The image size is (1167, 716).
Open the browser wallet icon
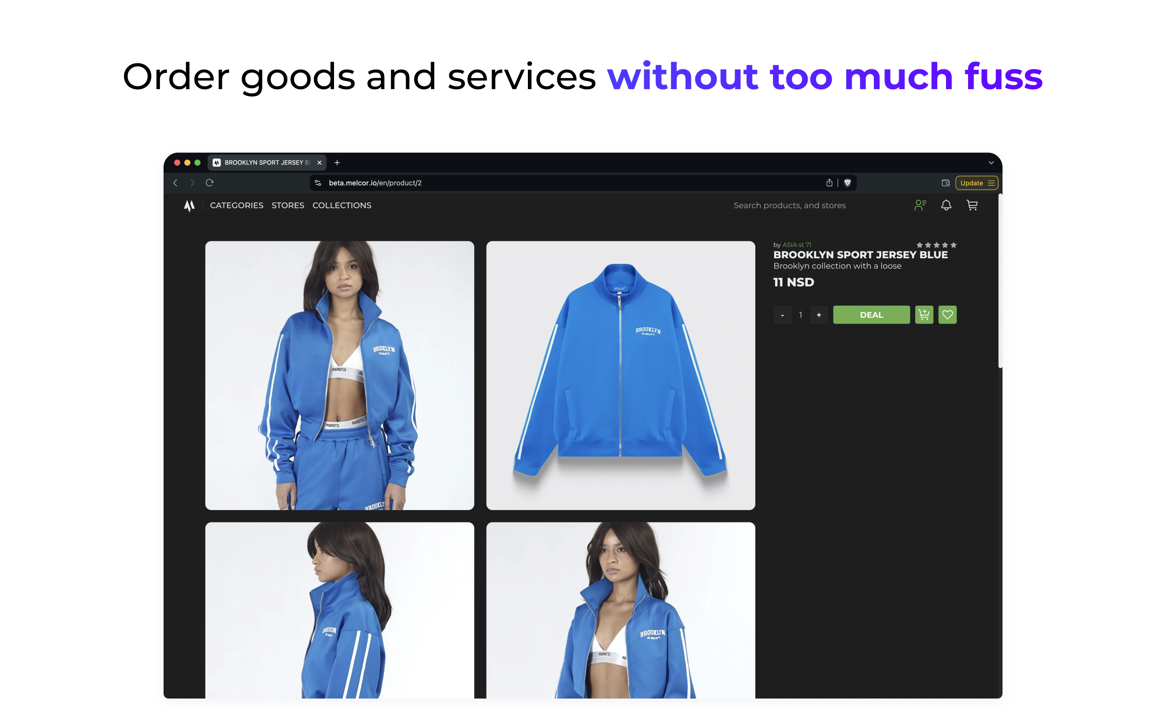946,183
